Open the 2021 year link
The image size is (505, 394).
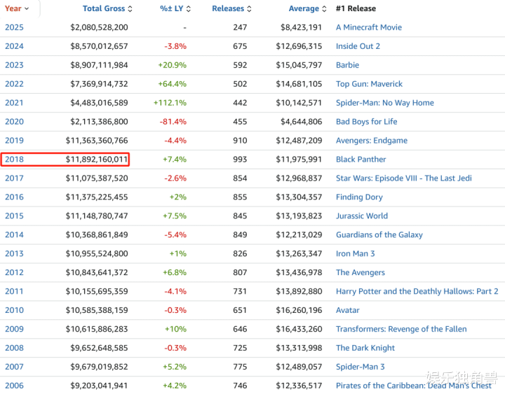click(14, 103)
